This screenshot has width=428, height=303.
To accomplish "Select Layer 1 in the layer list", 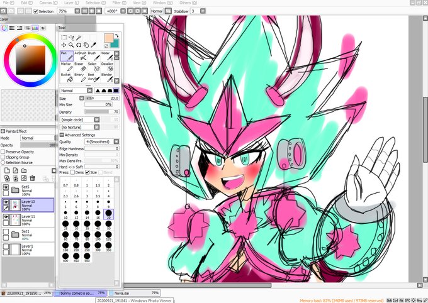I will 28,250.
